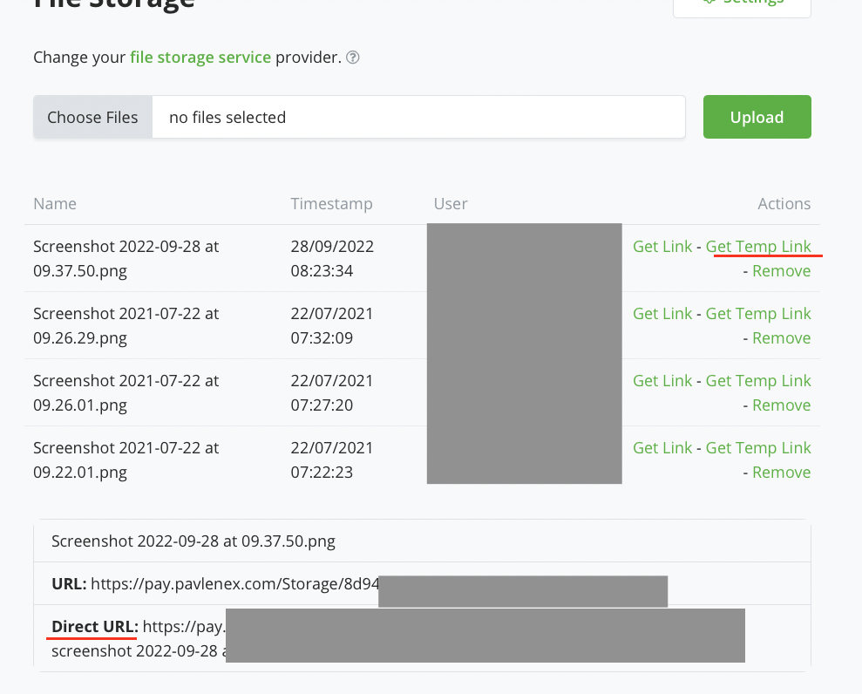Remove the Screenshot 09.26.01 file

[x=781, y=405]
